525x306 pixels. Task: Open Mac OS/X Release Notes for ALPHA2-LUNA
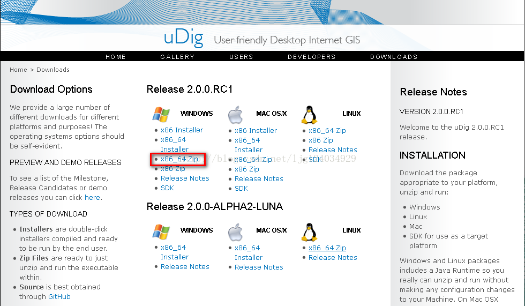pyautogui.click(x=259, y=267)
